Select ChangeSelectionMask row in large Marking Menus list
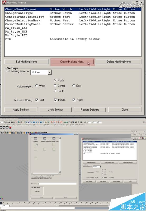The width and height of the screenshot is (146, 211). 73,21
